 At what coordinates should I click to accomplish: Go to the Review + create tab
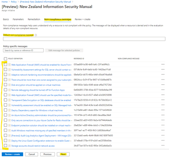click(x=82, y=19)
